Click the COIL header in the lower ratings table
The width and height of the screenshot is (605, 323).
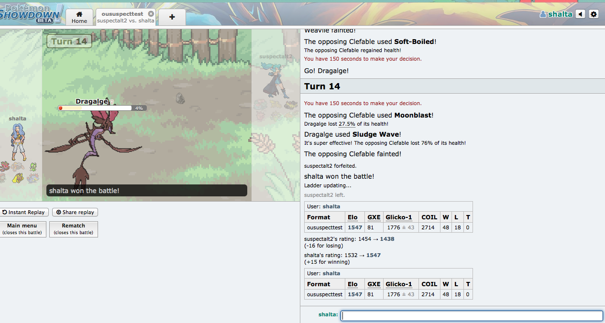[429, 284]
